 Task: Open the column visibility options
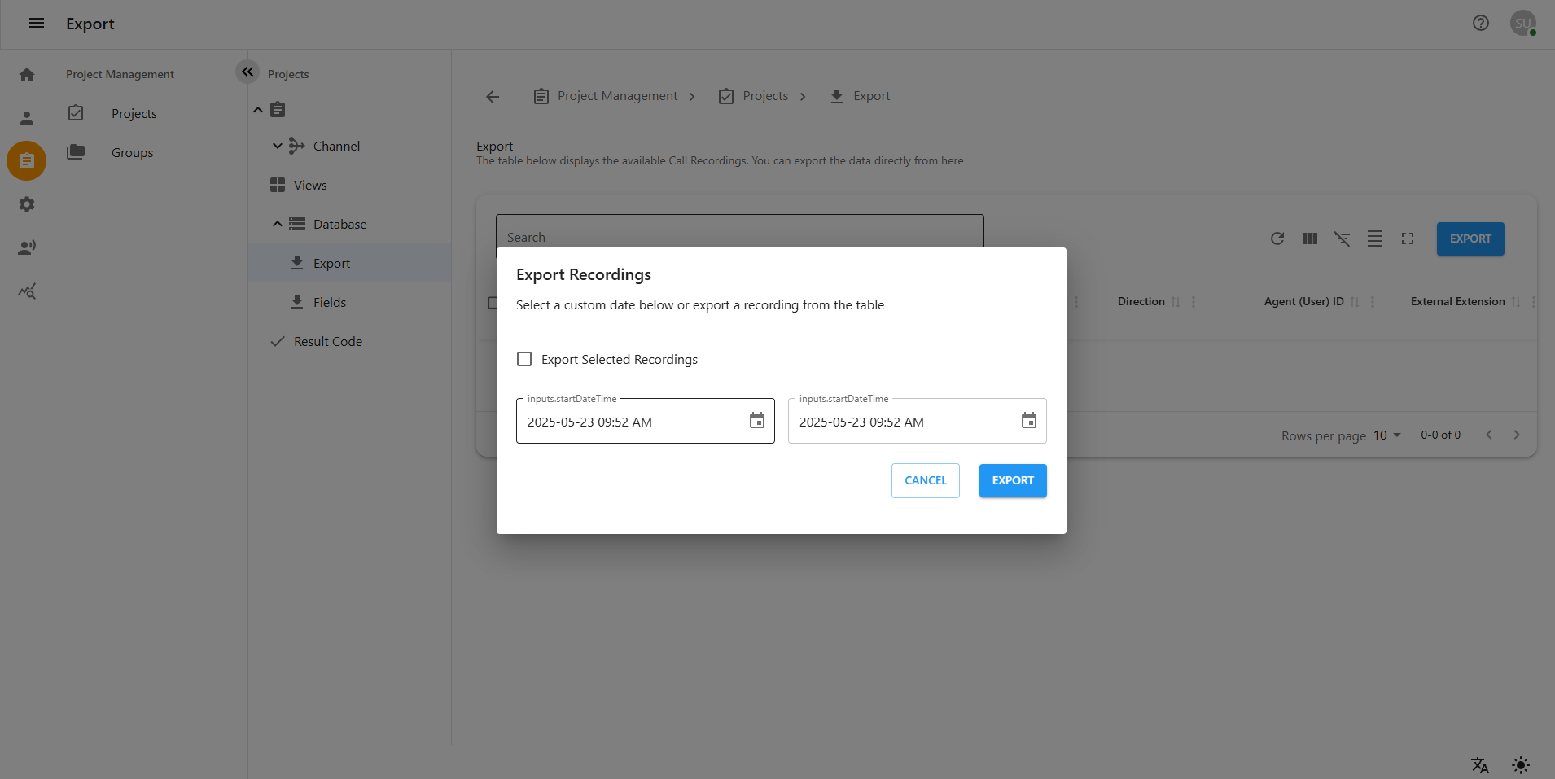[x=1308, y=239]
